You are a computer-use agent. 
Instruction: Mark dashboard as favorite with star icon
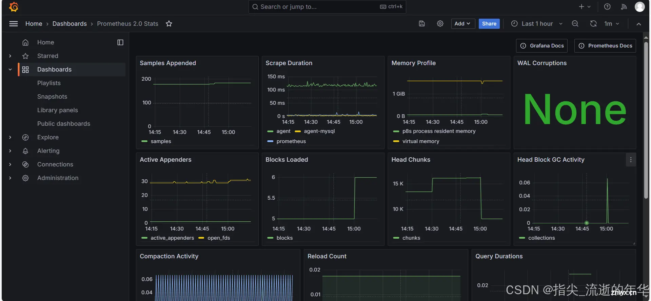click(169, 24)
